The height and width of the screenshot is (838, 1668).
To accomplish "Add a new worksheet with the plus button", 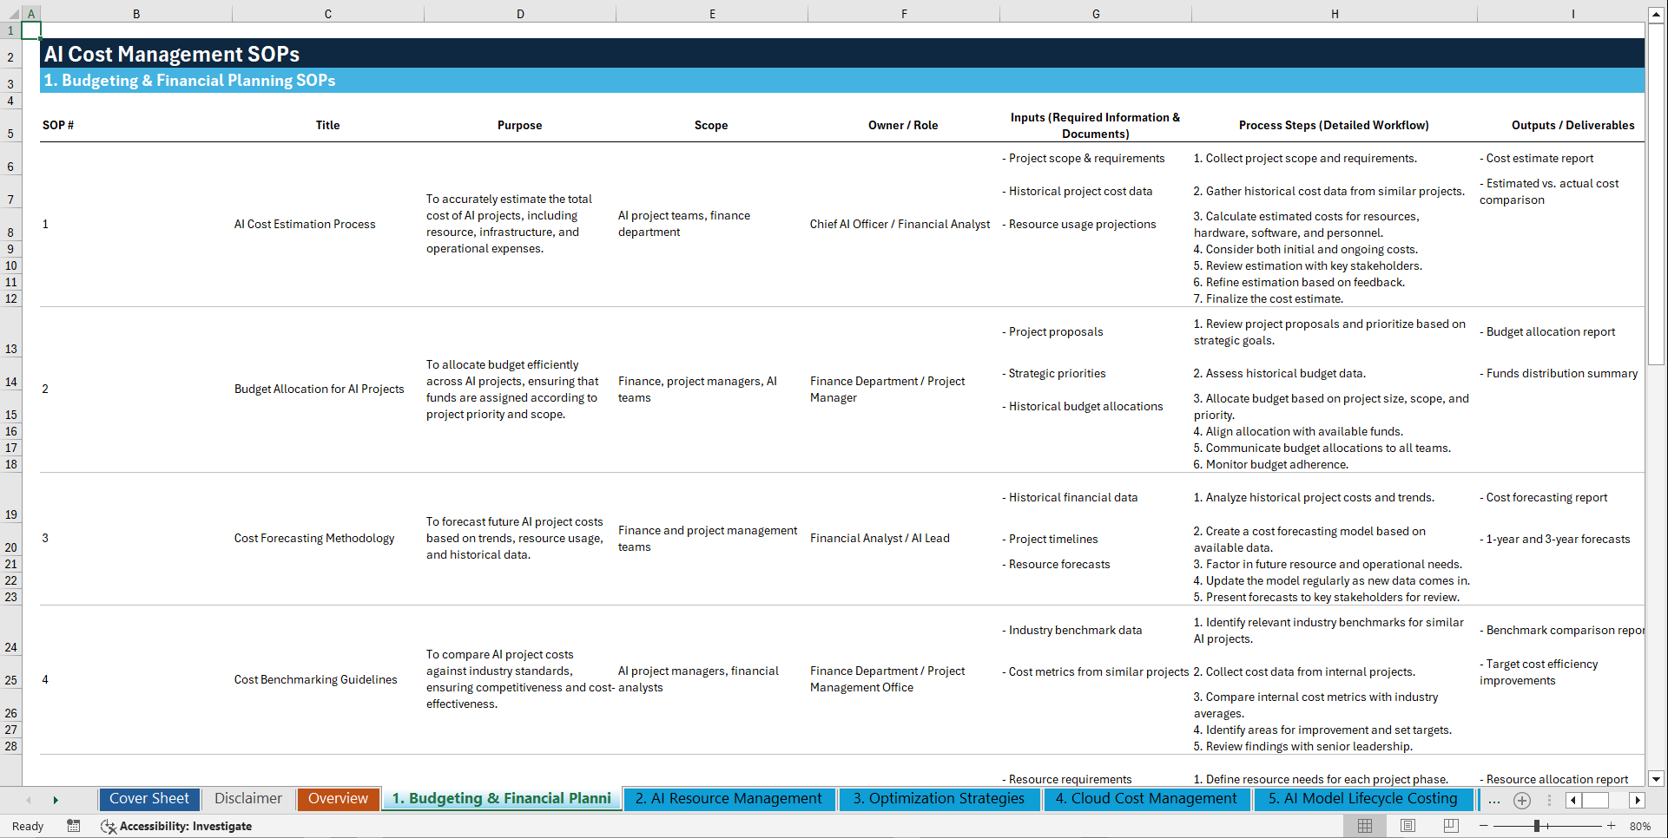I will coord(1521,800).
